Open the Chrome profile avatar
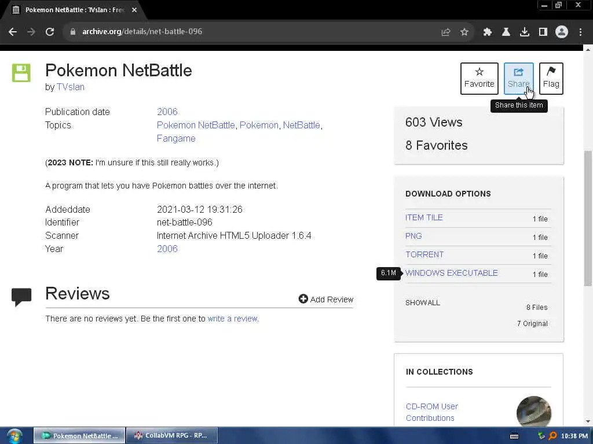The image size is (593, 444). click(x=562, y=32)
